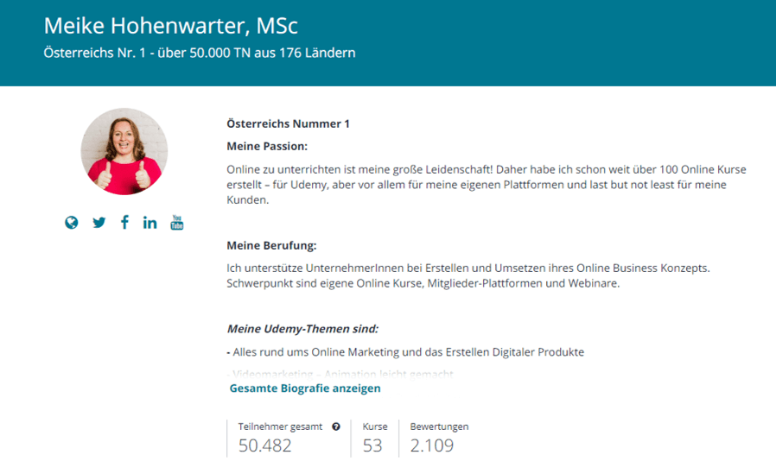
Task: Click Meike Hohenwarter's profile photo
Action: tap(124, 151)
